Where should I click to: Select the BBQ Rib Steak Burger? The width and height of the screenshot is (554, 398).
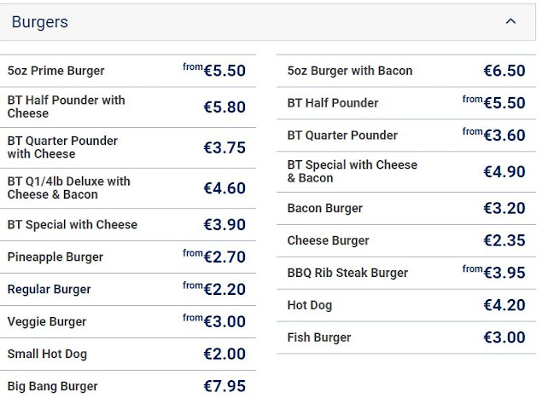click(x=348, y=274)
